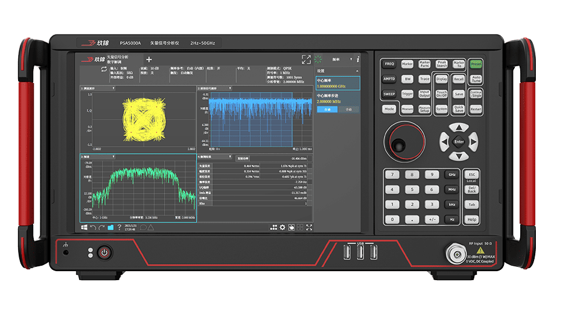Click the Restart key
Image resolution: width=563 pixels, height=315 pixels.
coord(476,109)
